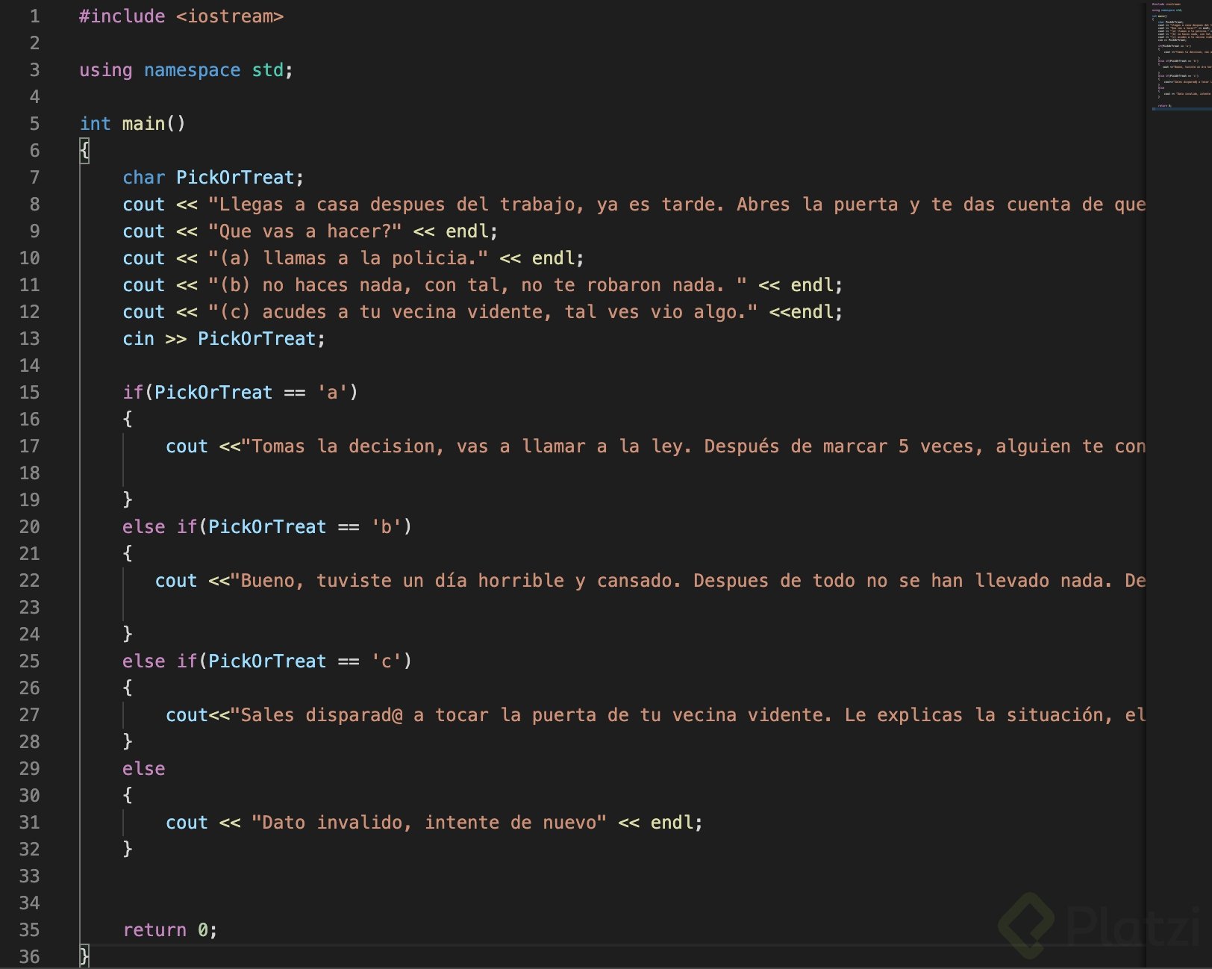The image size is (1212, 969).
Task: Click "Dato invalido, intente de nuevo" string
Action: (x=429, y=823)
